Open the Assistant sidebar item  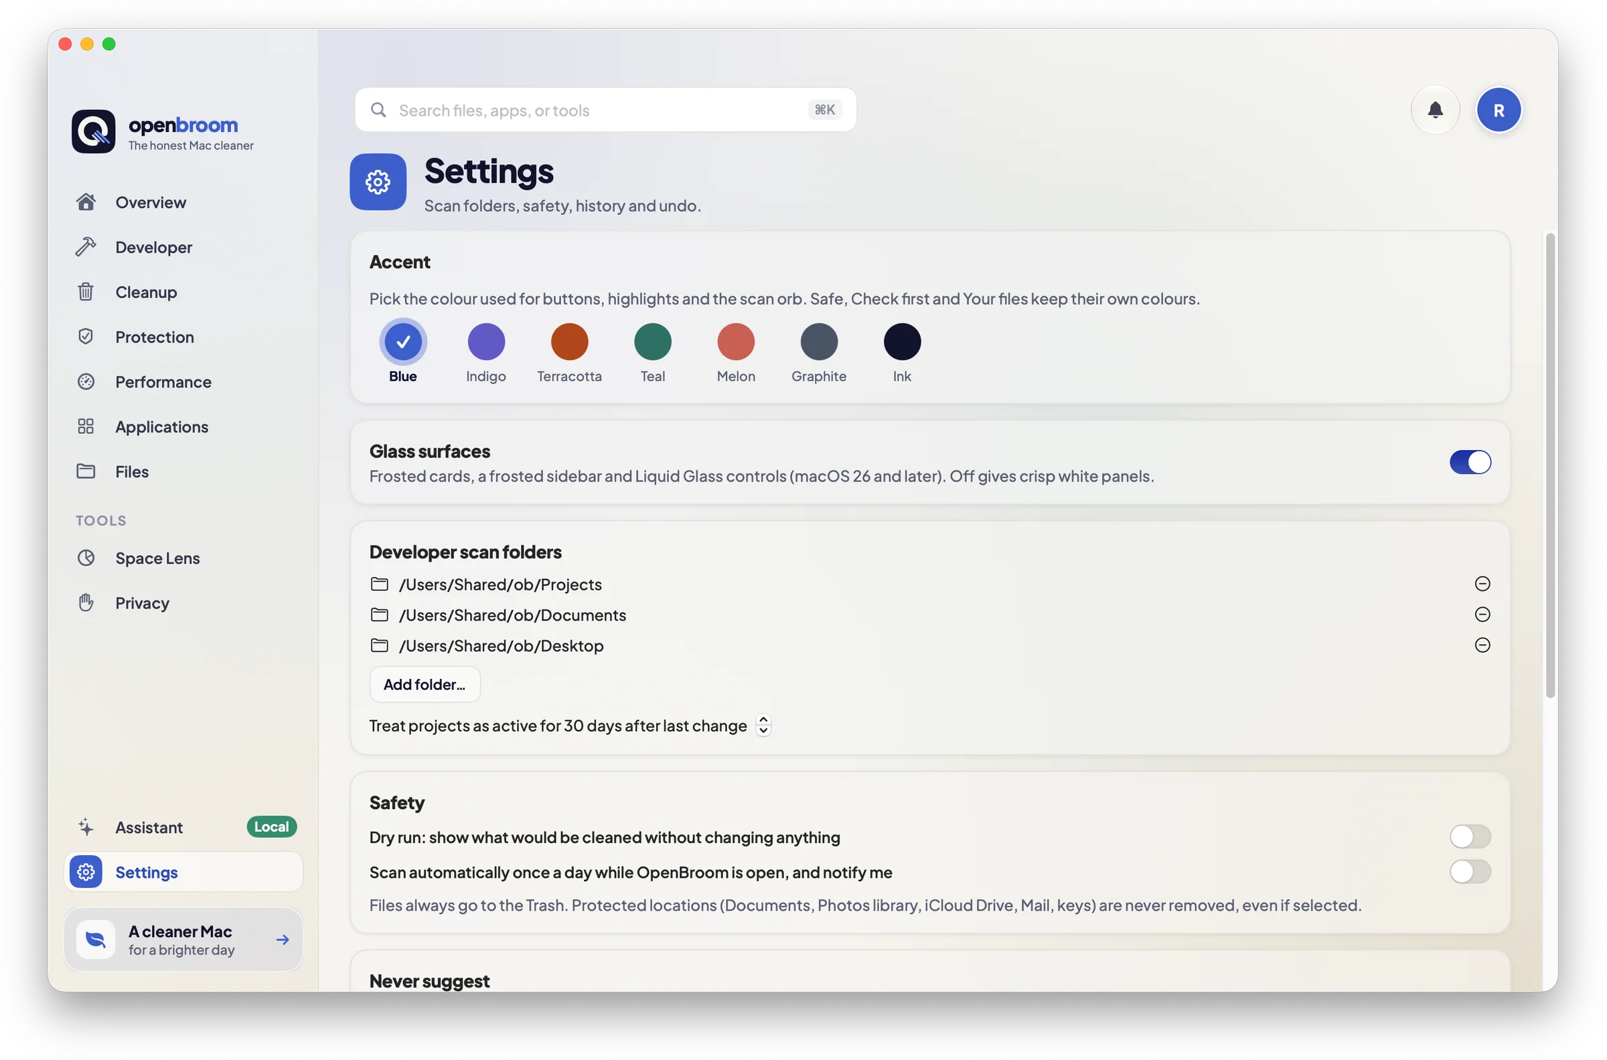click(183, 826)
